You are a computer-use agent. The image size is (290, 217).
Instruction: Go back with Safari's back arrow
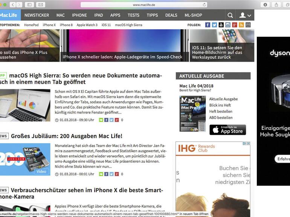12,5
